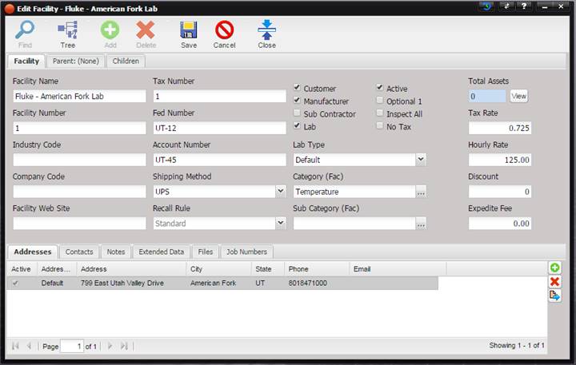Add a new address with green plus icon

click(x=554, y=268)
